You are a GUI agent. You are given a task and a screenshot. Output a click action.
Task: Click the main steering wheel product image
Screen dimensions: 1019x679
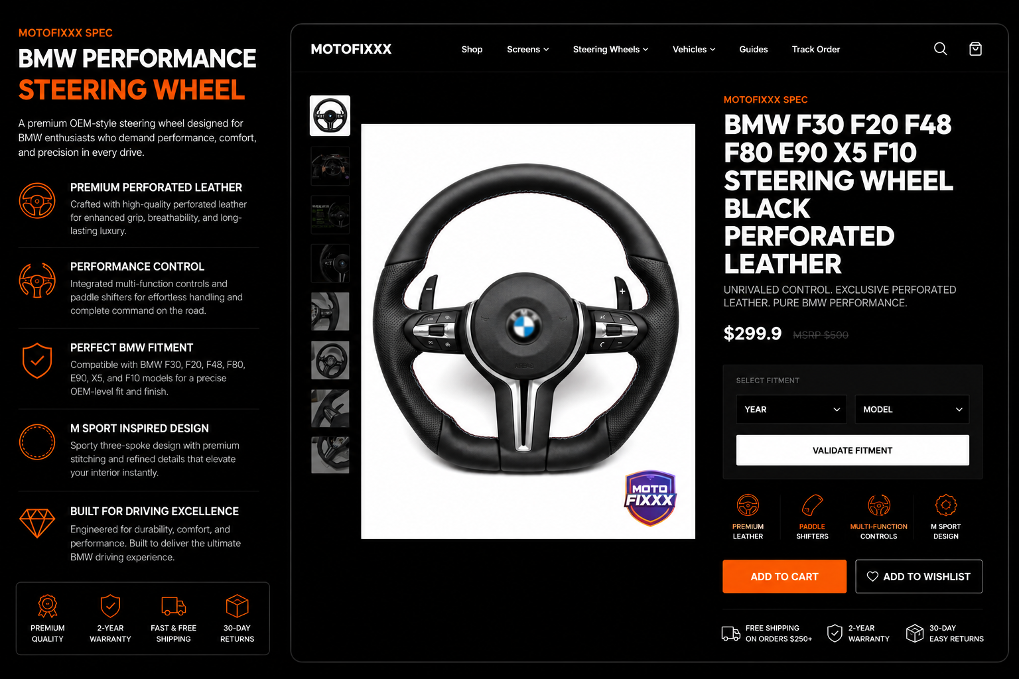coord(528,331)
